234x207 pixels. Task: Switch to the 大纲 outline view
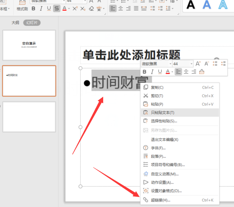15,23
